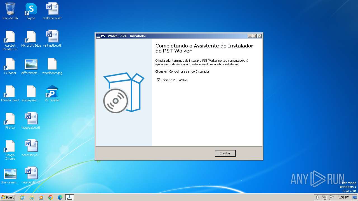Image resolution: width=358 pixels, height=201 pixels.
Task: Close the PST Walker installer window
Action: point(259,36)
